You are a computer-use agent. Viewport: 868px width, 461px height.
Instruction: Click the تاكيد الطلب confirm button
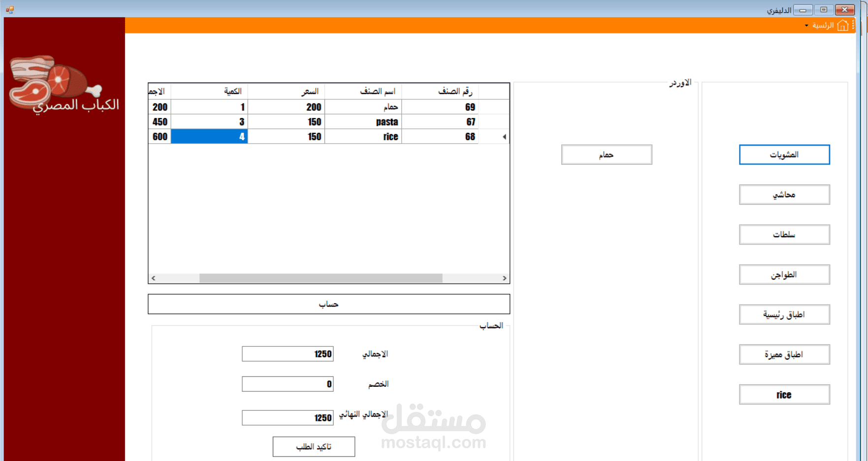314,447
